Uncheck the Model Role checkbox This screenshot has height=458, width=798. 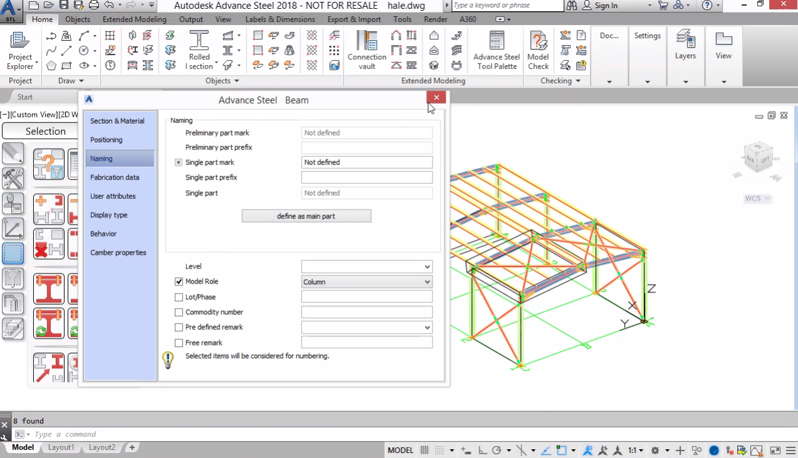coord(179,282)
